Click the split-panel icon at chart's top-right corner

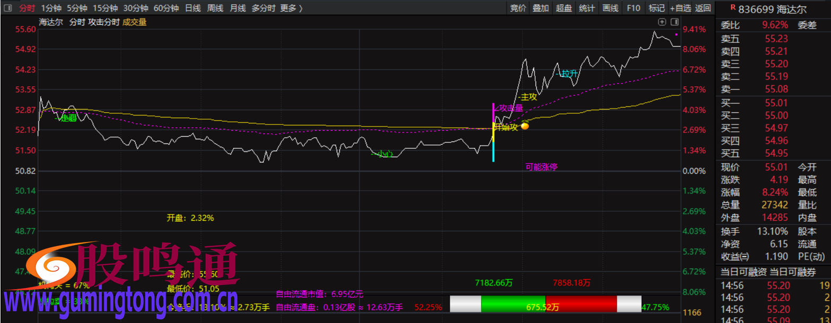point(675,22)
